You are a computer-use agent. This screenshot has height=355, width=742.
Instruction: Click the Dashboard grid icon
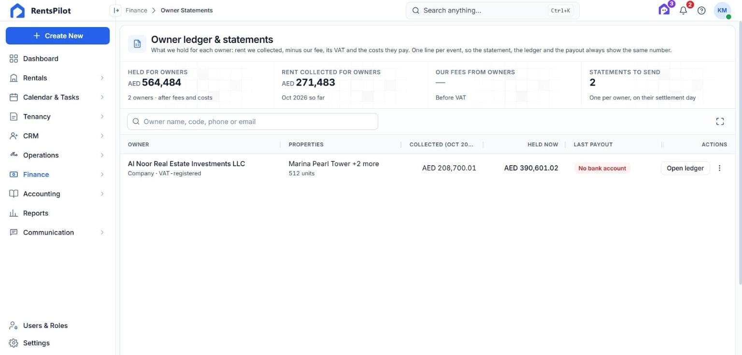pyautogui.click(x=14, y=58)
